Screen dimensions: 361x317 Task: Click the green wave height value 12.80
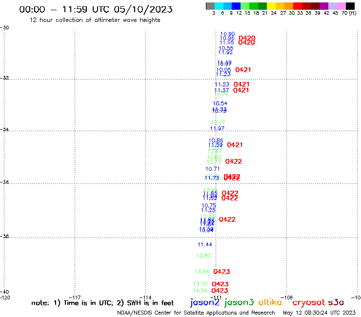[203, 256]
